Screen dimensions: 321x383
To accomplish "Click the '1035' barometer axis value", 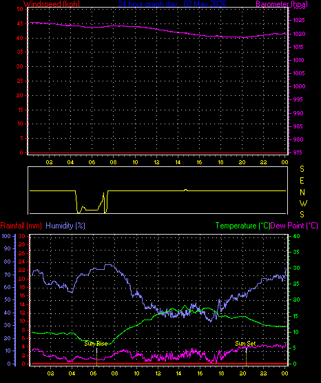I will click(299, 20).
